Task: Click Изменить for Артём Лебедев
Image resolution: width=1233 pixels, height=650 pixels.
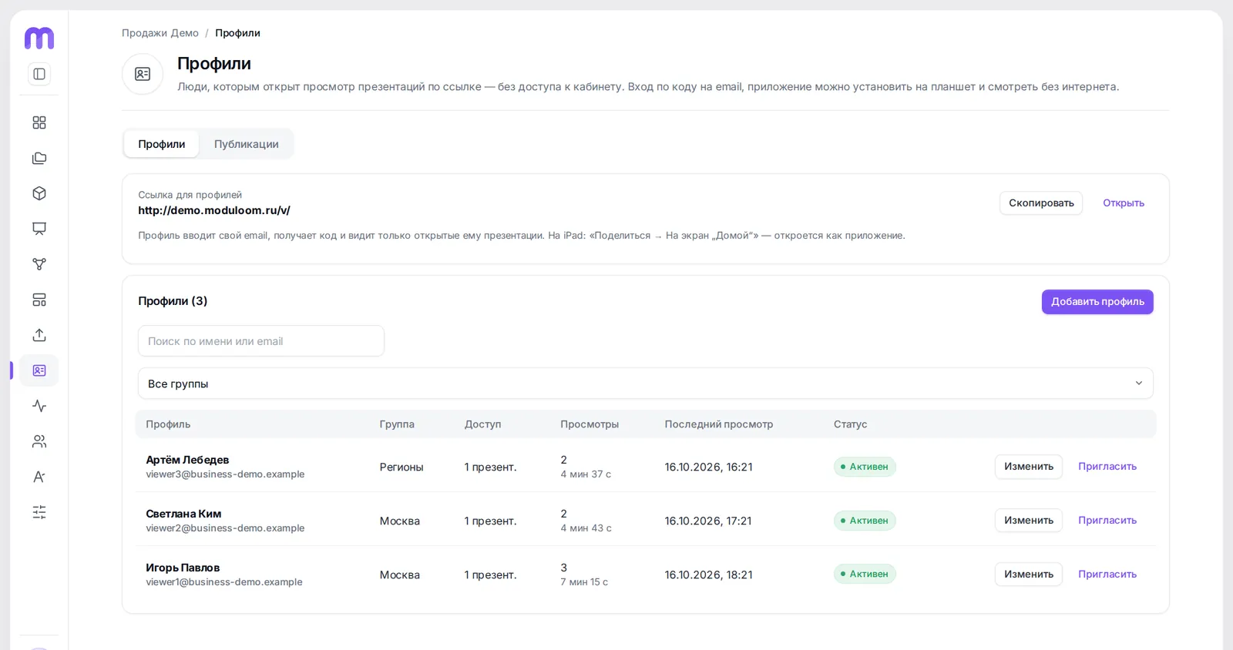Action: (x=1029, y=467)
